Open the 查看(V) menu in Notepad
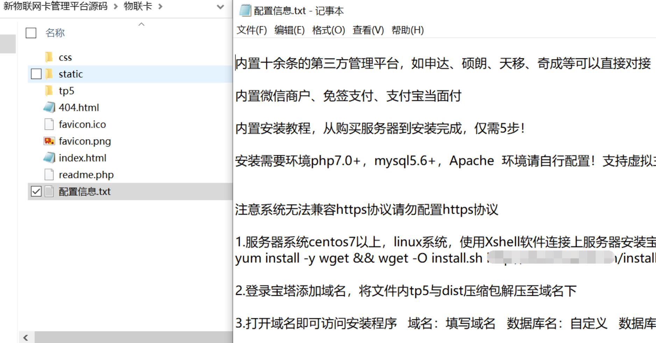The image size is (656, 343). coord(368,30)
